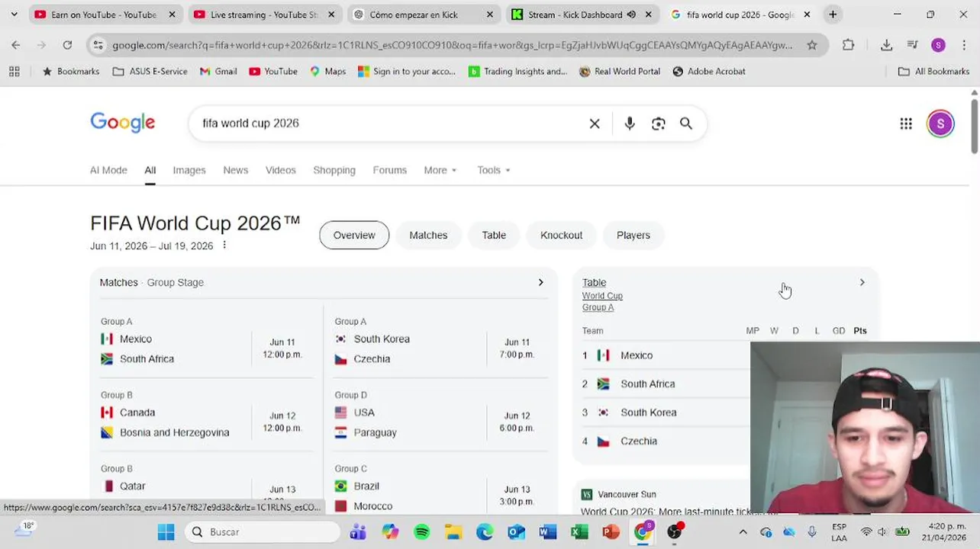980x549 pixels.
Task: Clear the search box with the X icon
Action: tap(595, 124)
